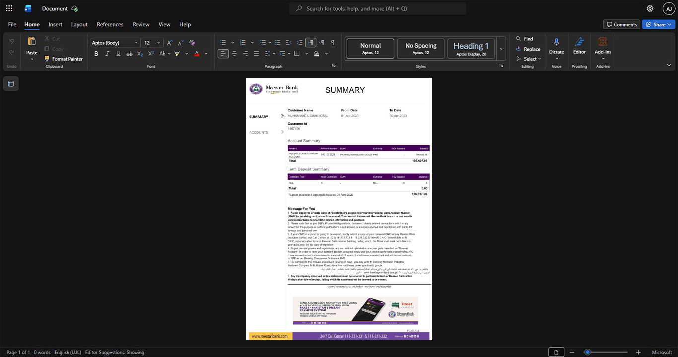Open the app launcher waffle icon
Viewport: 678px width, 357px height.
pos(9,8)
